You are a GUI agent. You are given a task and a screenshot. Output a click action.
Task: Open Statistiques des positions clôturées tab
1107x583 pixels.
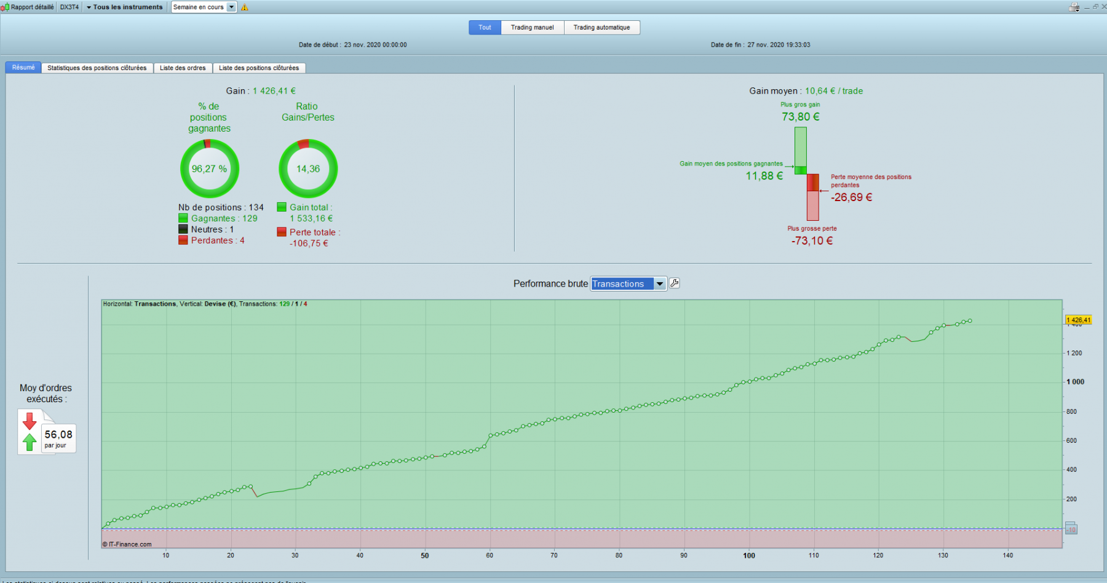(x=97, y=68)
